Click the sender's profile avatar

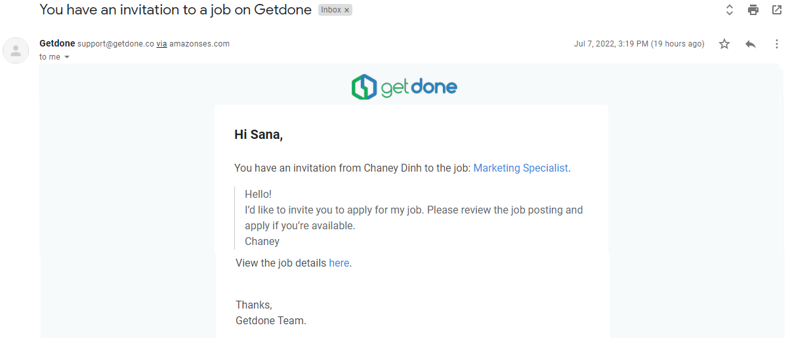16,50
